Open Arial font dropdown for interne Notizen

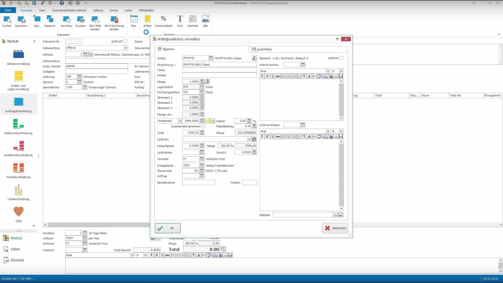[328, 71]
